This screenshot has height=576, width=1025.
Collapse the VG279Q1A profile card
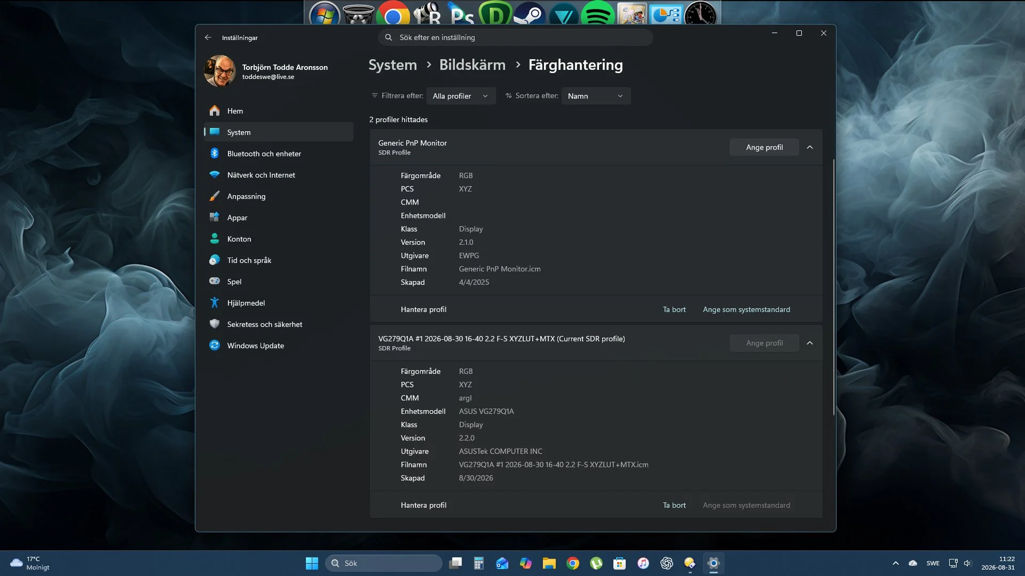[x=810, y=343]
